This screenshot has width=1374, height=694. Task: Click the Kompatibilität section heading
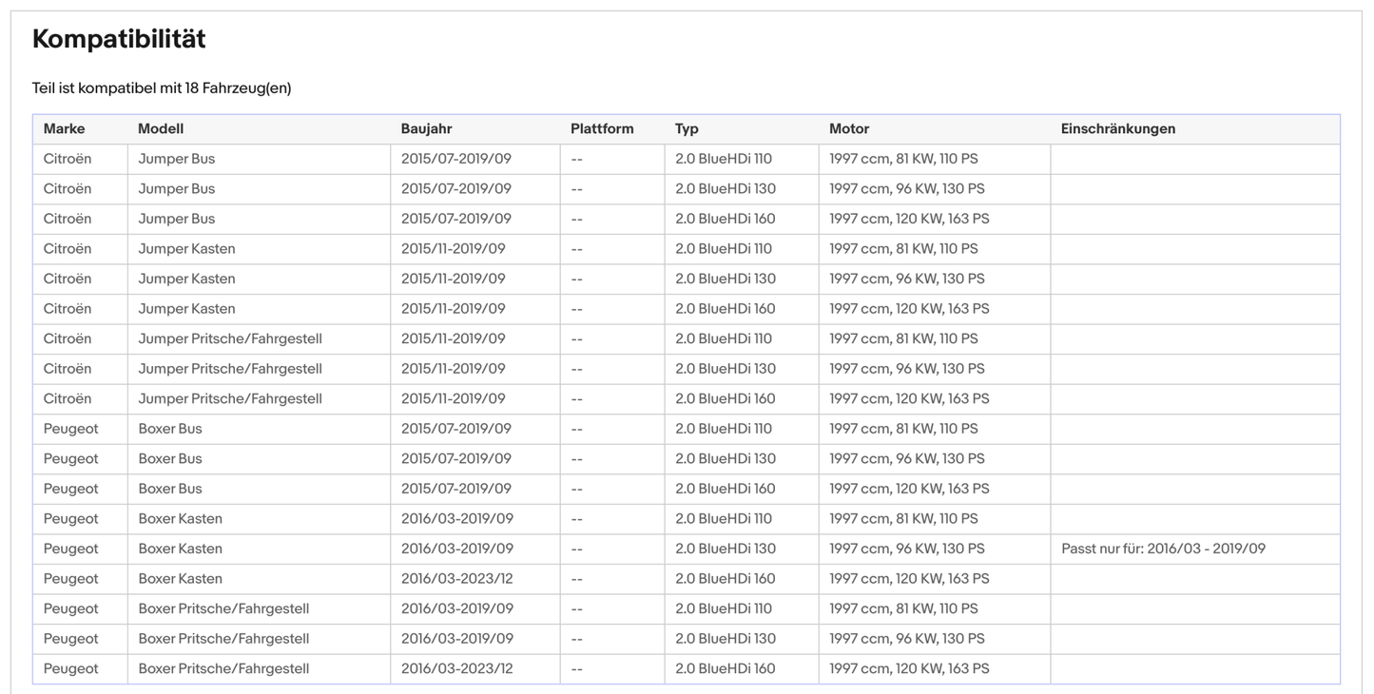[119, 39]
